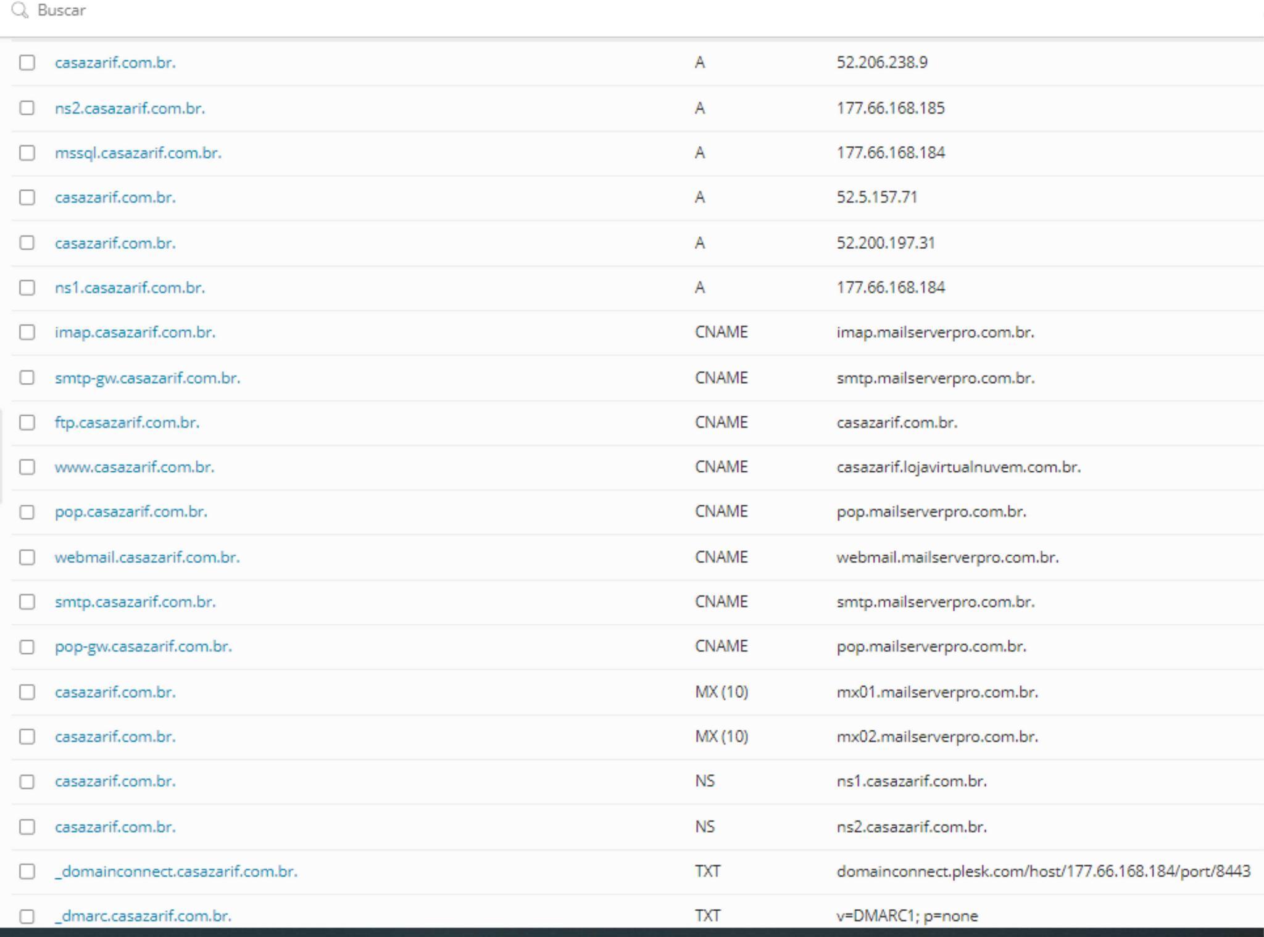Select checkbox for NS ns1.casazarif.com.br. record
This screenshot has height=937, width=1264.
(27, 782)
